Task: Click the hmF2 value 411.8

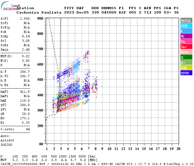Action: (x=25, y=92)
